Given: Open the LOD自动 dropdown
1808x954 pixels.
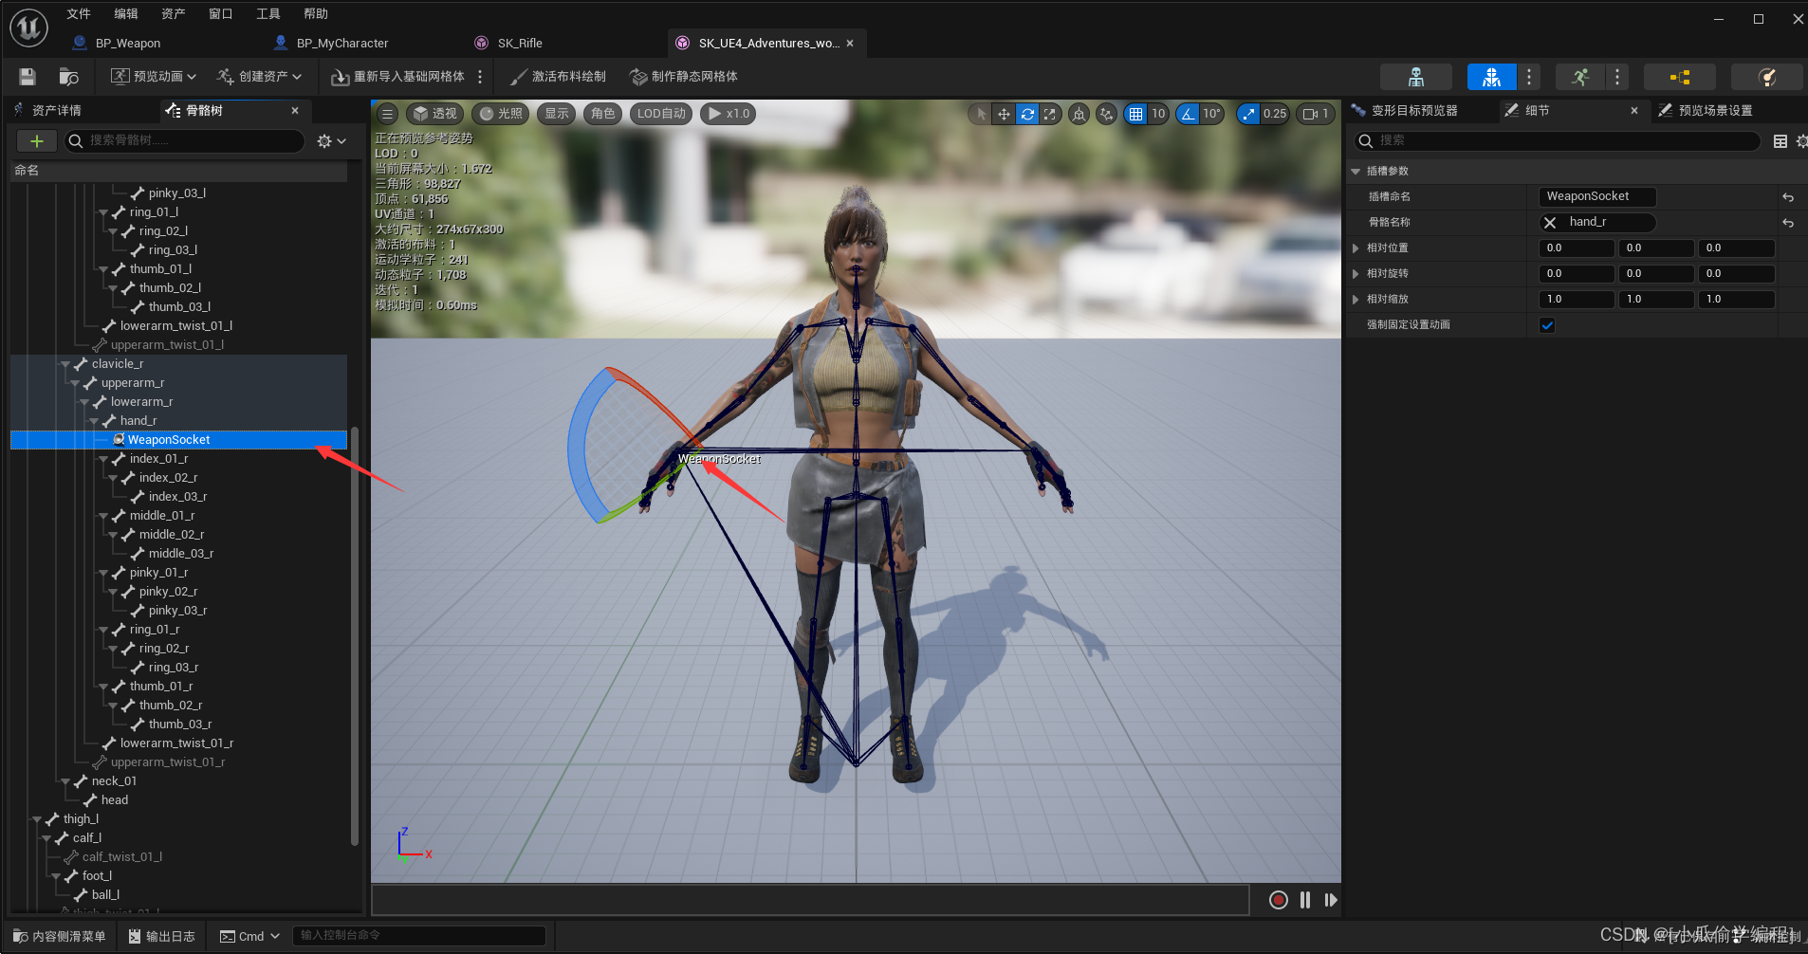Looking at the screenshot, I should (x=661, y=114).
